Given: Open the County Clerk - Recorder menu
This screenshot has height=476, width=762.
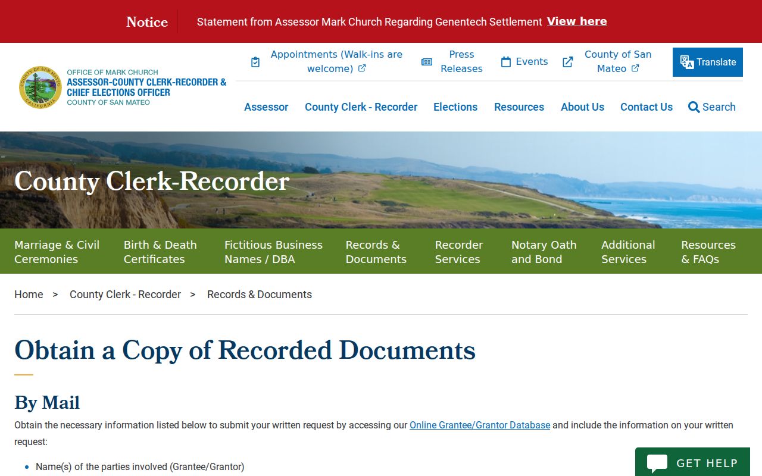Looking at the screenshot, I should (361, 107).
